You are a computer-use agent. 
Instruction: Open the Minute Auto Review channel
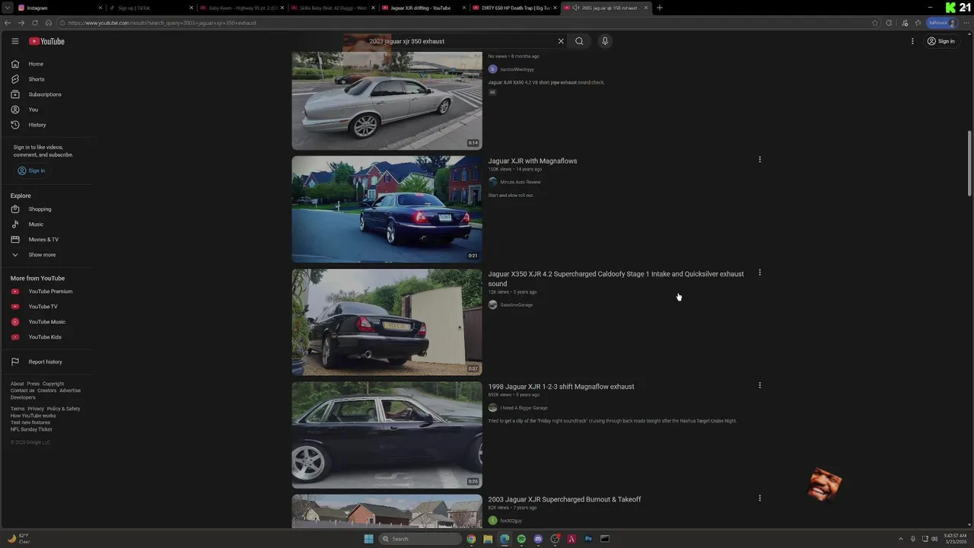point(520,182)
